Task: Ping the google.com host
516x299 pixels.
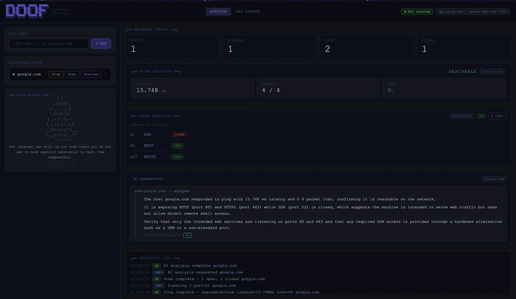Action: [56, 74]
